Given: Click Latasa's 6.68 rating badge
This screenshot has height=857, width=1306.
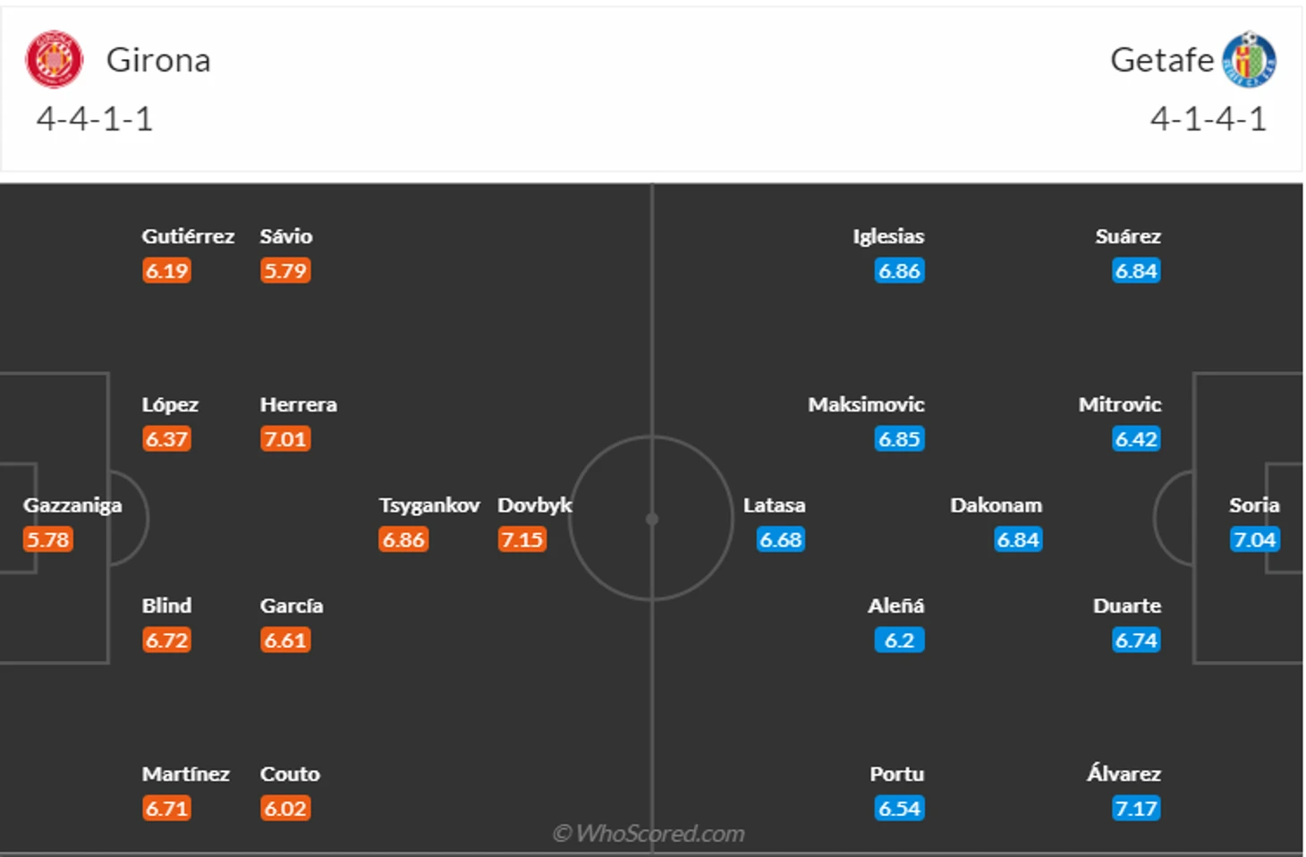Looking at the screenshot, I should [780, 539].
